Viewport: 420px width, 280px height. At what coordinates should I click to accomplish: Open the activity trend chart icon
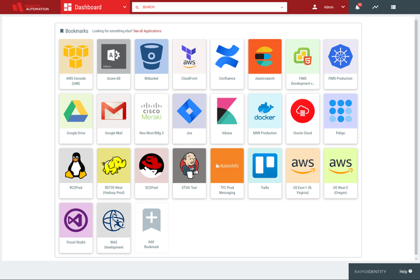pos(375,7)
